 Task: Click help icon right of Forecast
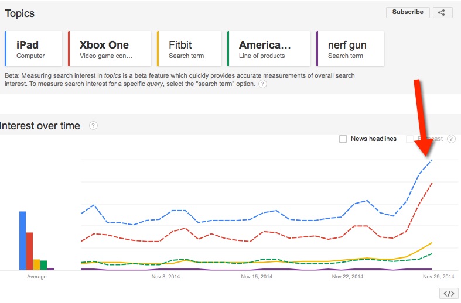pyautogui.click(x=451, y=139)
